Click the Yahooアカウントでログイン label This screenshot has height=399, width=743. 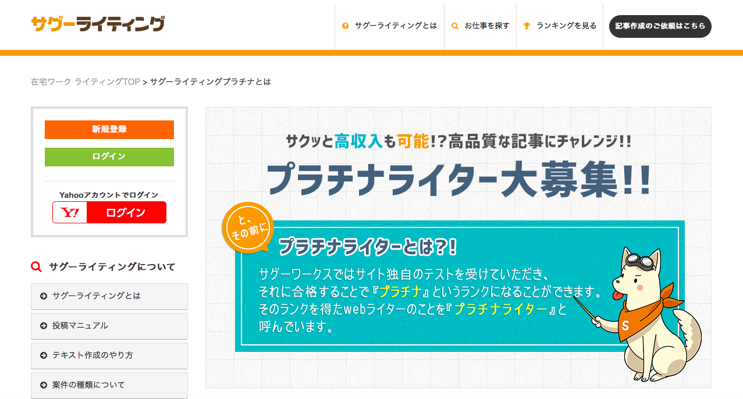109,195
